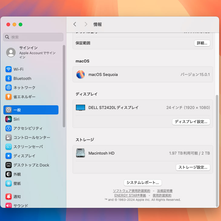221x221 pixels.
Task: Select Siri label in sidebar
Action: click(16, 119)
